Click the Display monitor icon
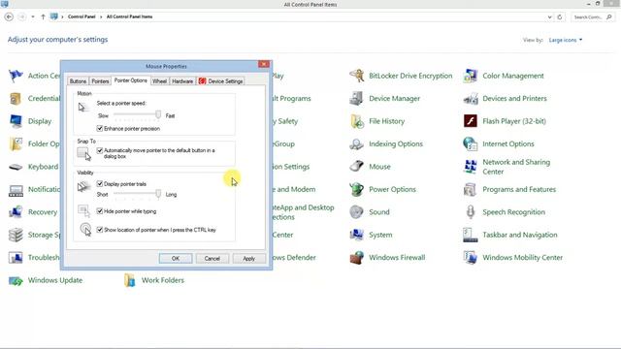The height and width of the screenshot is (349, 621). click(16, 121)
